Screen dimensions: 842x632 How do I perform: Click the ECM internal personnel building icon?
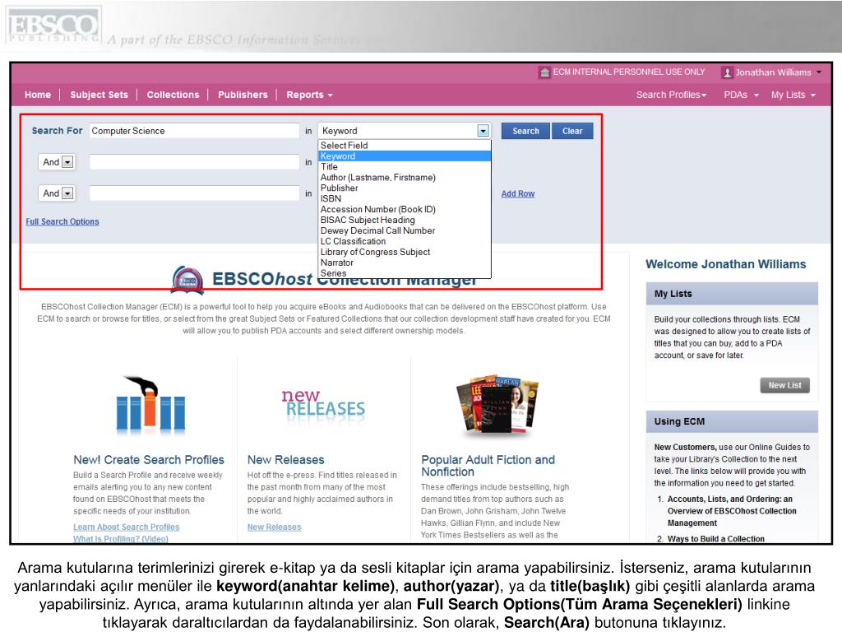[x=544, y=72]
